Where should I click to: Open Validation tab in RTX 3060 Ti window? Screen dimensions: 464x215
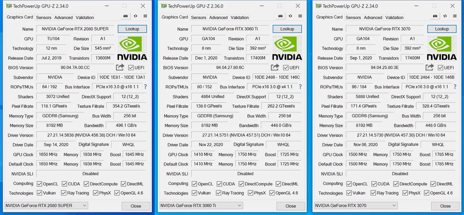(240, 17)
